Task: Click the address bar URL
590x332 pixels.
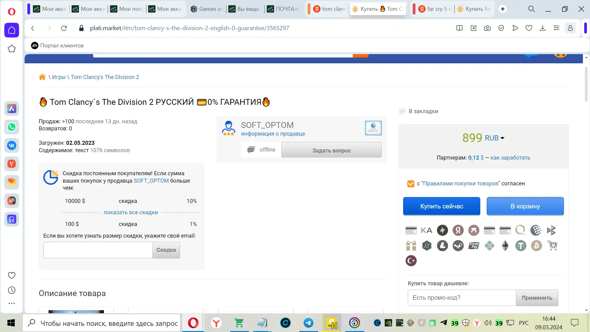Action: (x=189, y=28)
